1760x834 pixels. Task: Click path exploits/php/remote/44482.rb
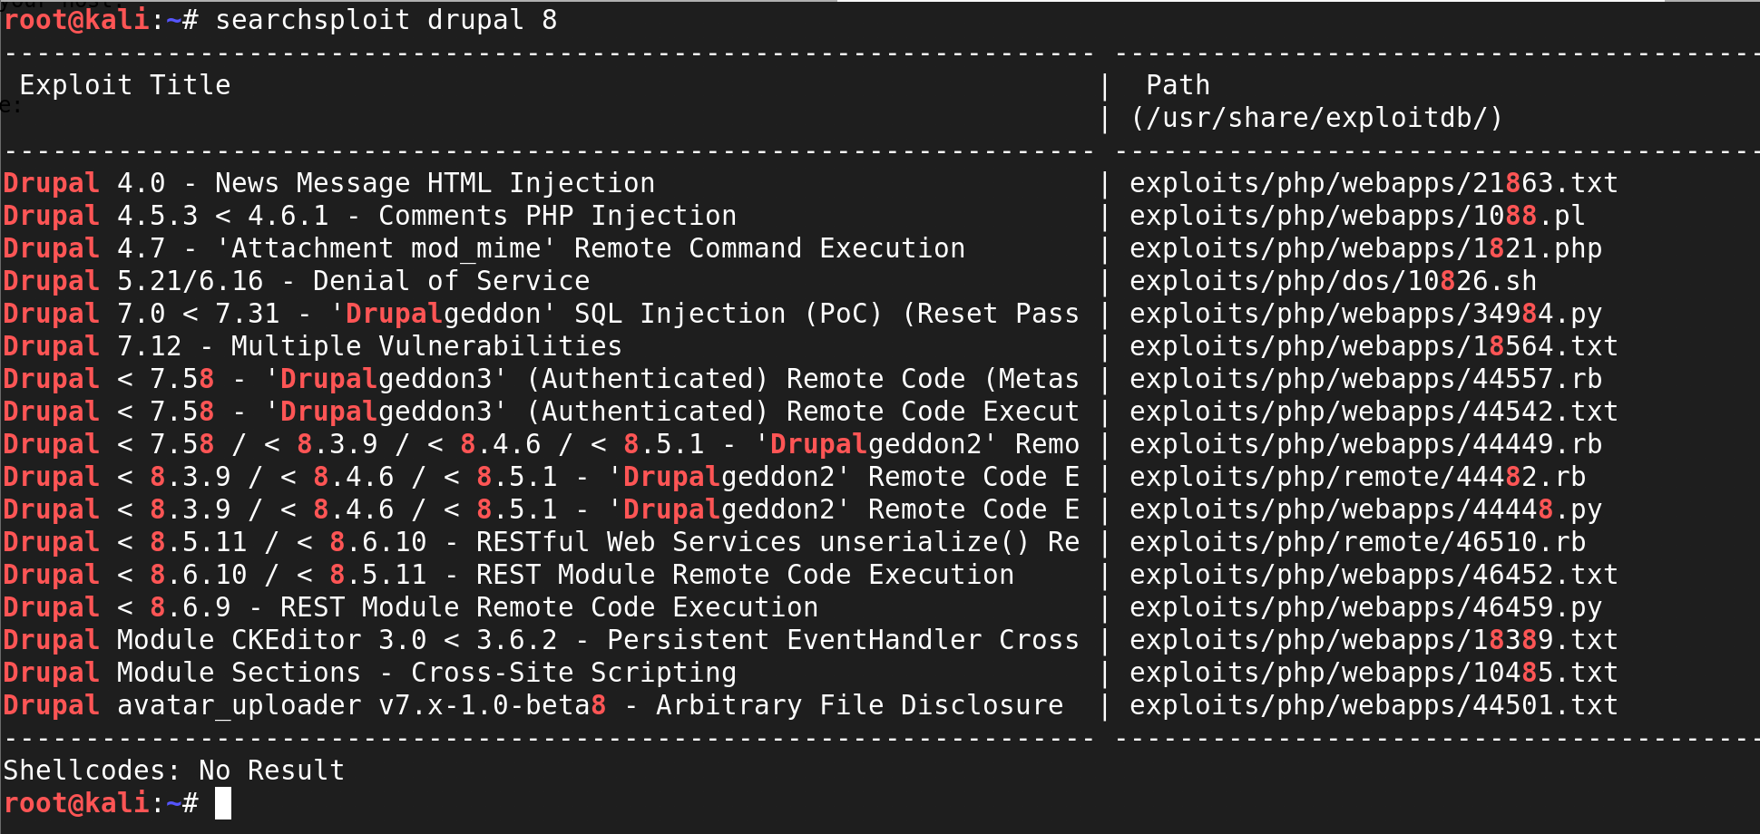click(1357, 477)
